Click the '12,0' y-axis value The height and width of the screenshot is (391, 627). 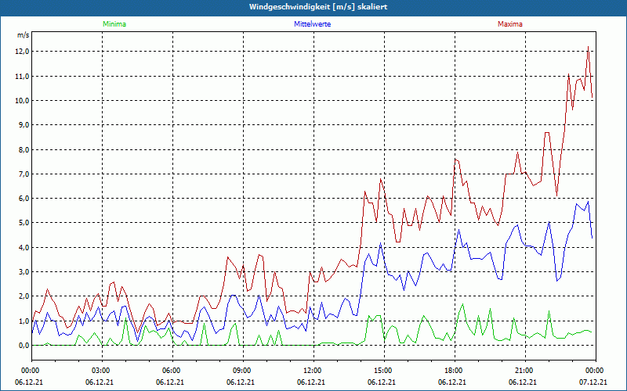tap(23, 52)
